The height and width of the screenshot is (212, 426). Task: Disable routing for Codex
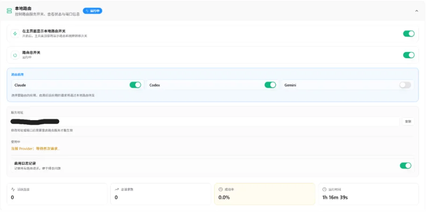270,85
